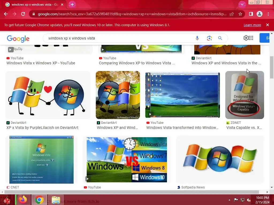Image resolution: width=274 pixels, height=205 pixels.
Task: Open Chrome side panel icon
Action: pyautogui.click(x=251, y=14)
